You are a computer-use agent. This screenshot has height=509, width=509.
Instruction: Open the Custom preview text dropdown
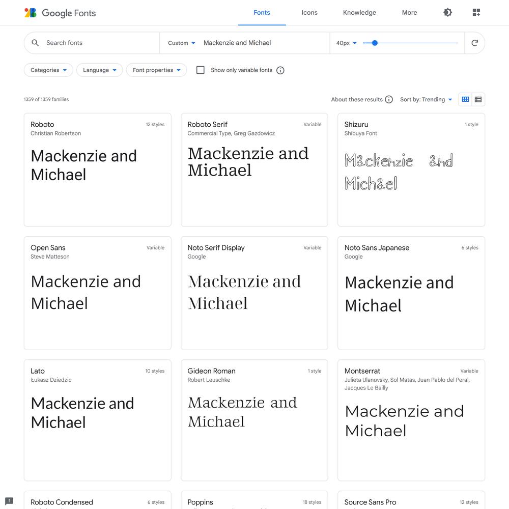182,43
